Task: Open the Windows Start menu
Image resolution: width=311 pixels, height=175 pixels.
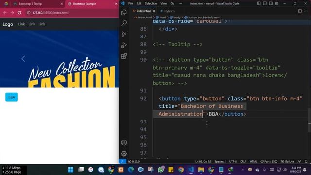Action: click(x=70, y=170)
